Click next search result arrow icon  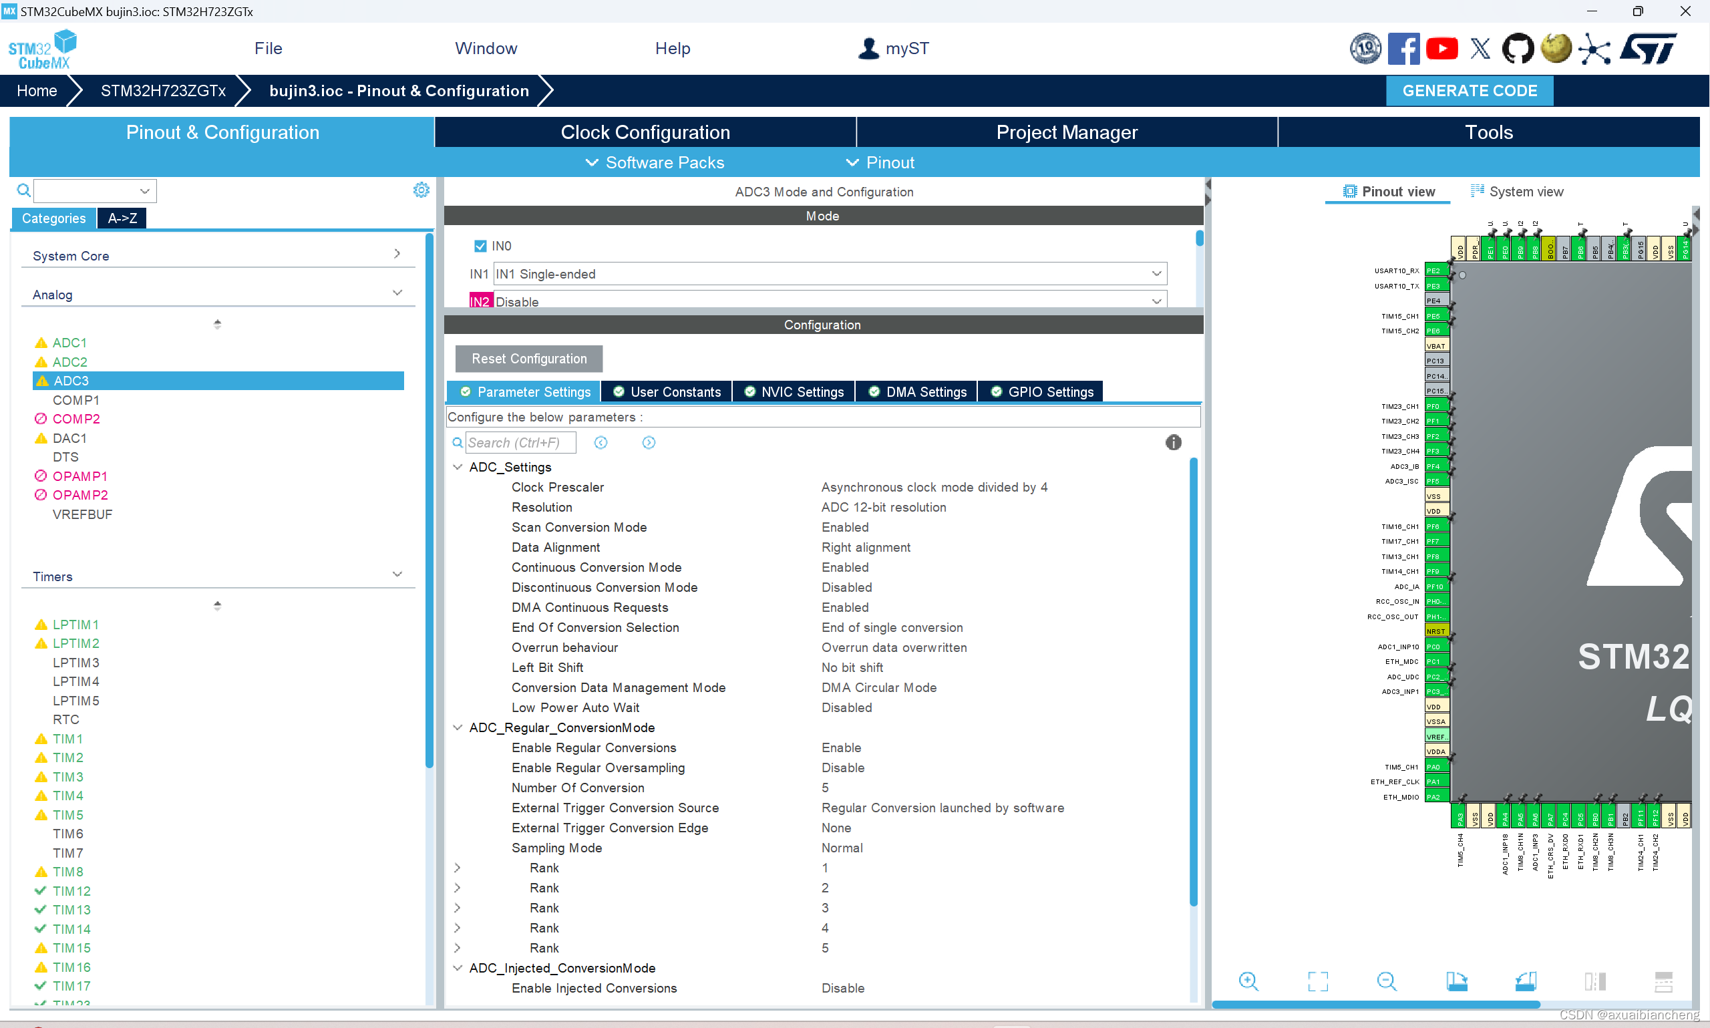[648, 443]
